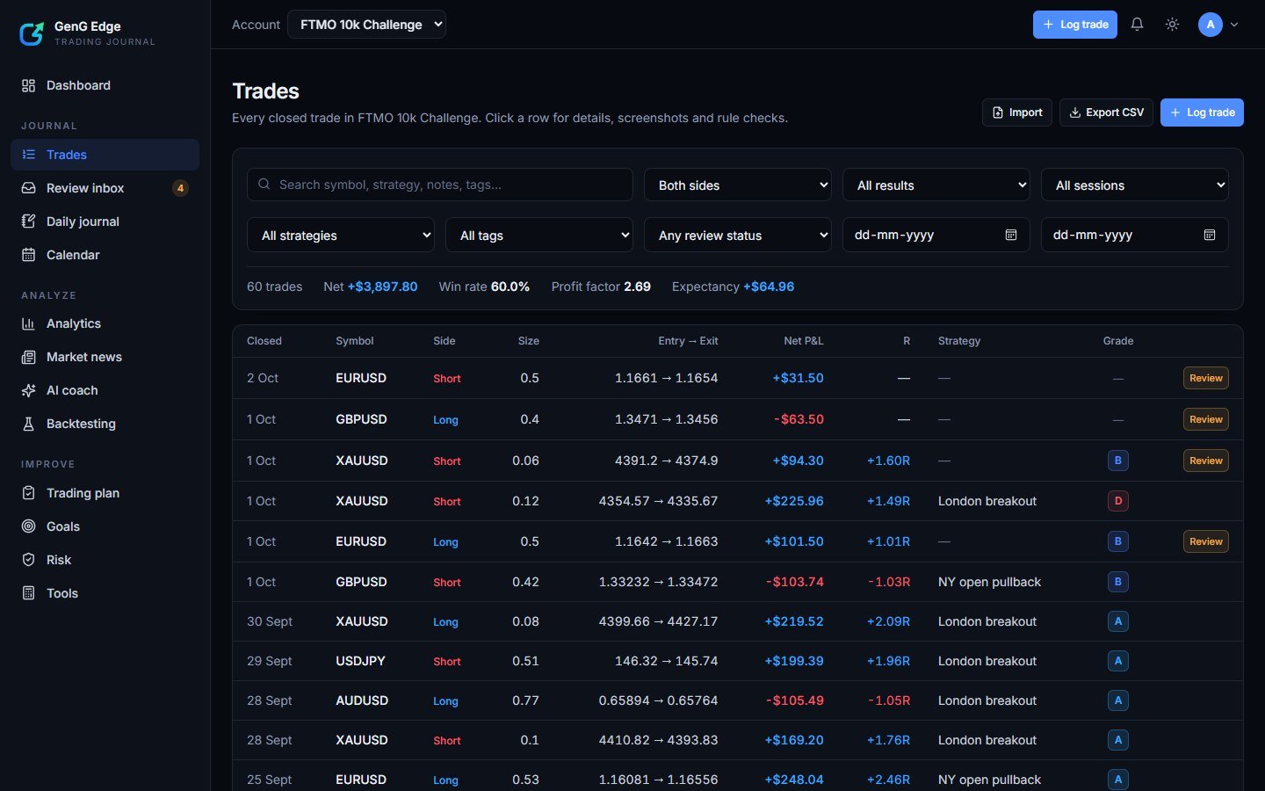This screenshot has height=791, width=1265.
Task: Expand the Both sides filter
Action: point(738,185)
